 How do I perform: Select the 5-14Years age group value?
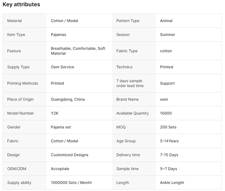coord(169,141)
